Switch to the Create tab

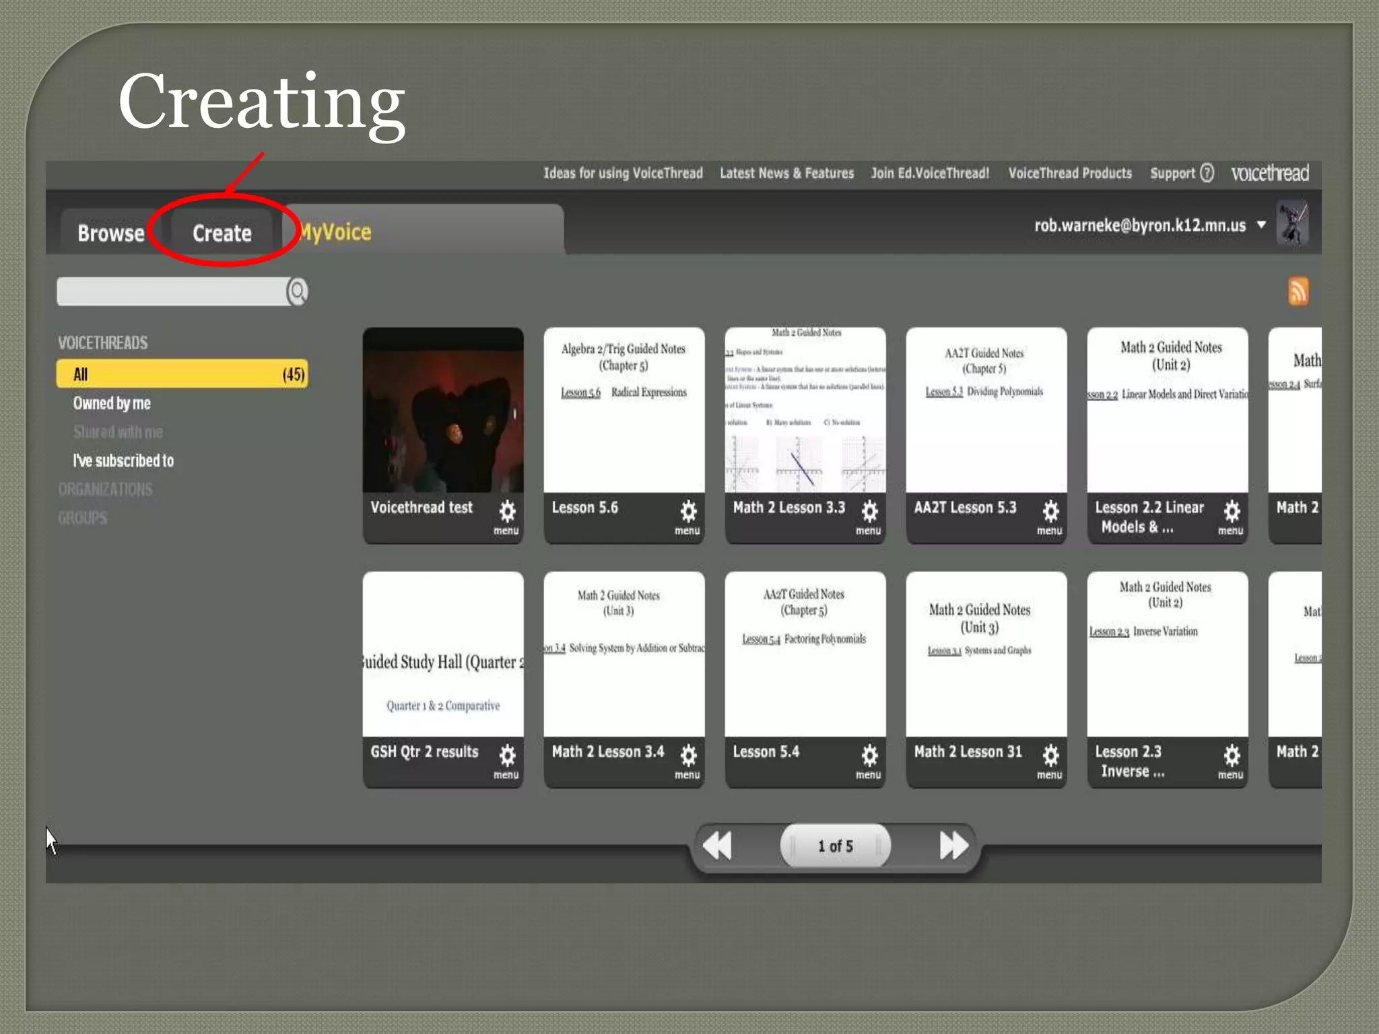pyautogui.click(x=222, y=233)
